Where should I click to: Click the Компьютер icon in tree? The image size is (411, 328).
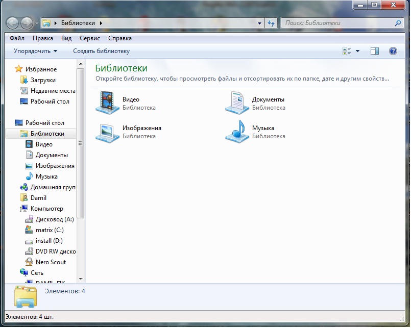coord(24,209)
